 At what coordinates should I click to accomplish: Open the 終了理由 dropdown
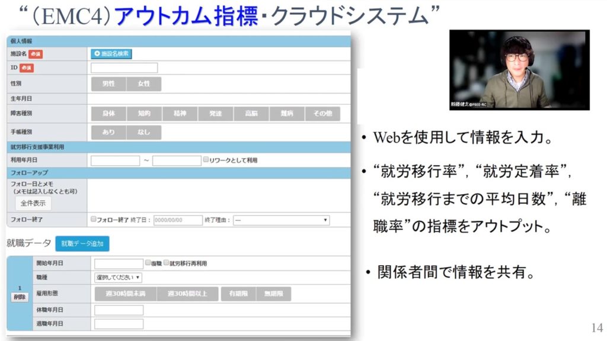click(x=281, y=220)
